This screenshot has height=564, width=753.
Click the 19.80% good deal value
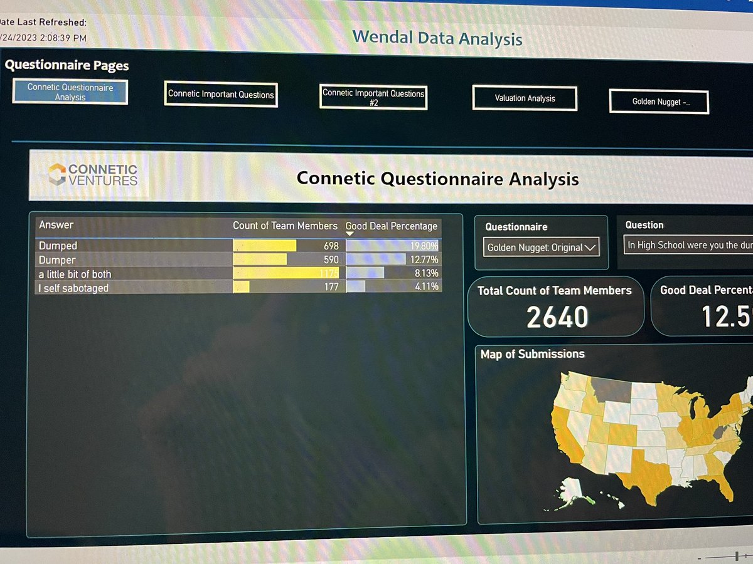click(x=425, y=246)
